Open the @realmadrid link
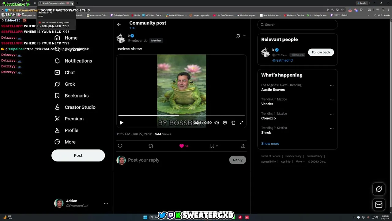 coord(282,60)
